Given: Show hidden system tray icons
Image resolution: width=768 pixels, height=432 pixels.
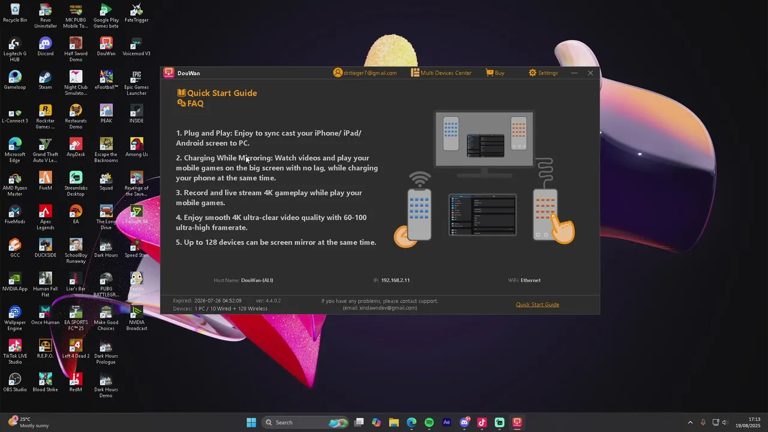Looking at the screenshot, I should click(690, 422).
